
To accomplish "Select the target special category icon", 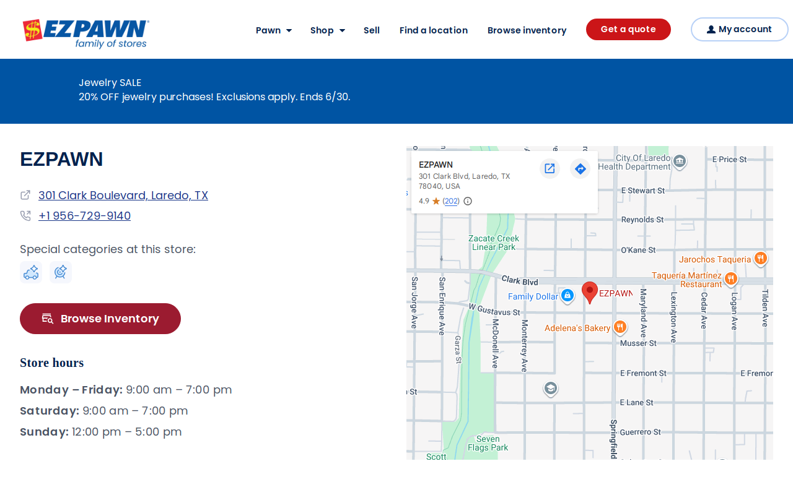I will coord(61,272).
